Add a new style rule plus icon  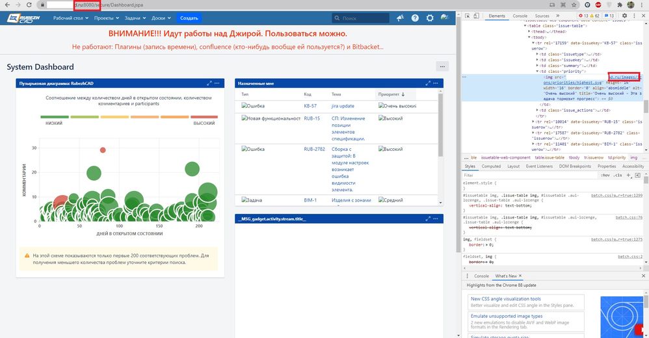click(628, 175)
